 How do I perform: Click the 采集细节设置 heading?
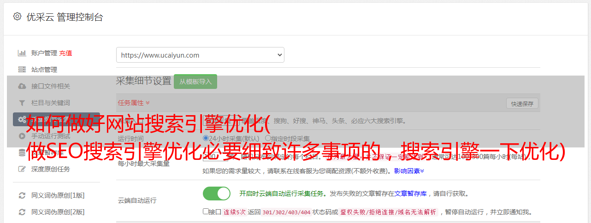tap(144, 81)
